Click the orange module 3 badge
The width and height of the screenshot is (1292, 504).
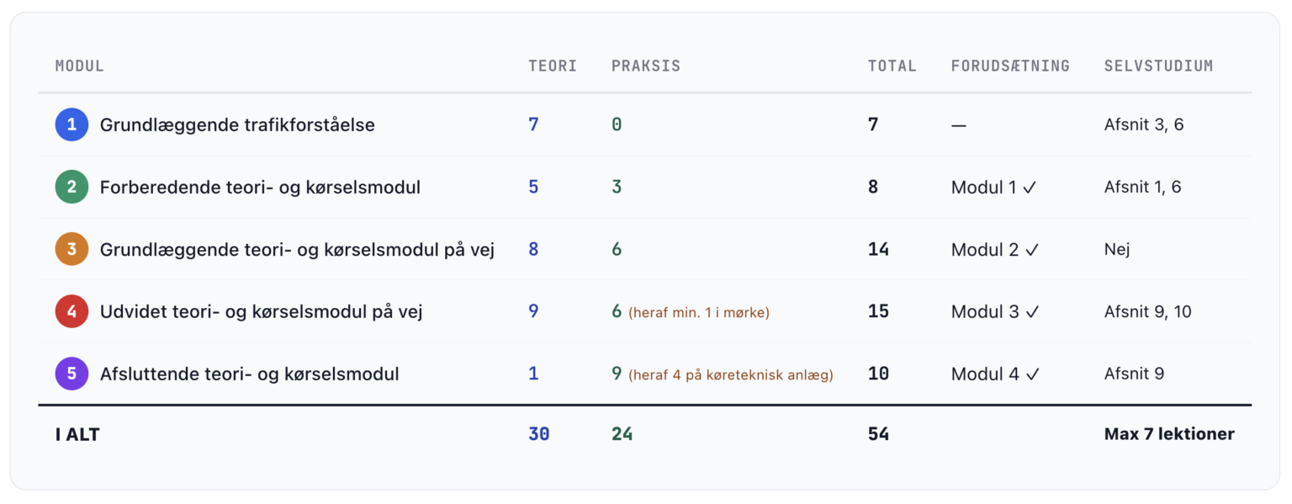pyautogui.click(x=71, y=249)
